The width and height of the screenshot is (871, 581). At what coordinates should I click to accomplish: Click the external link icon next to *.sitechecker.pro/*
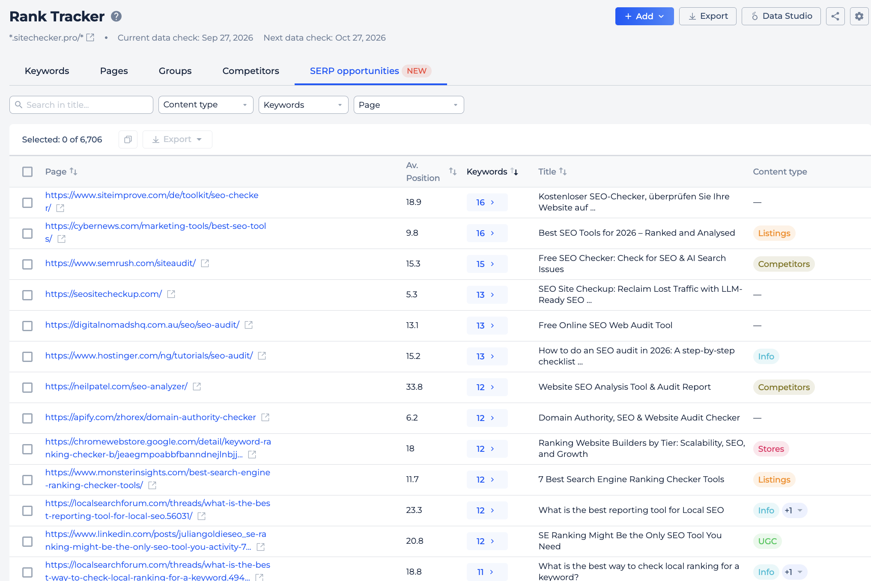tap(90, 38)
